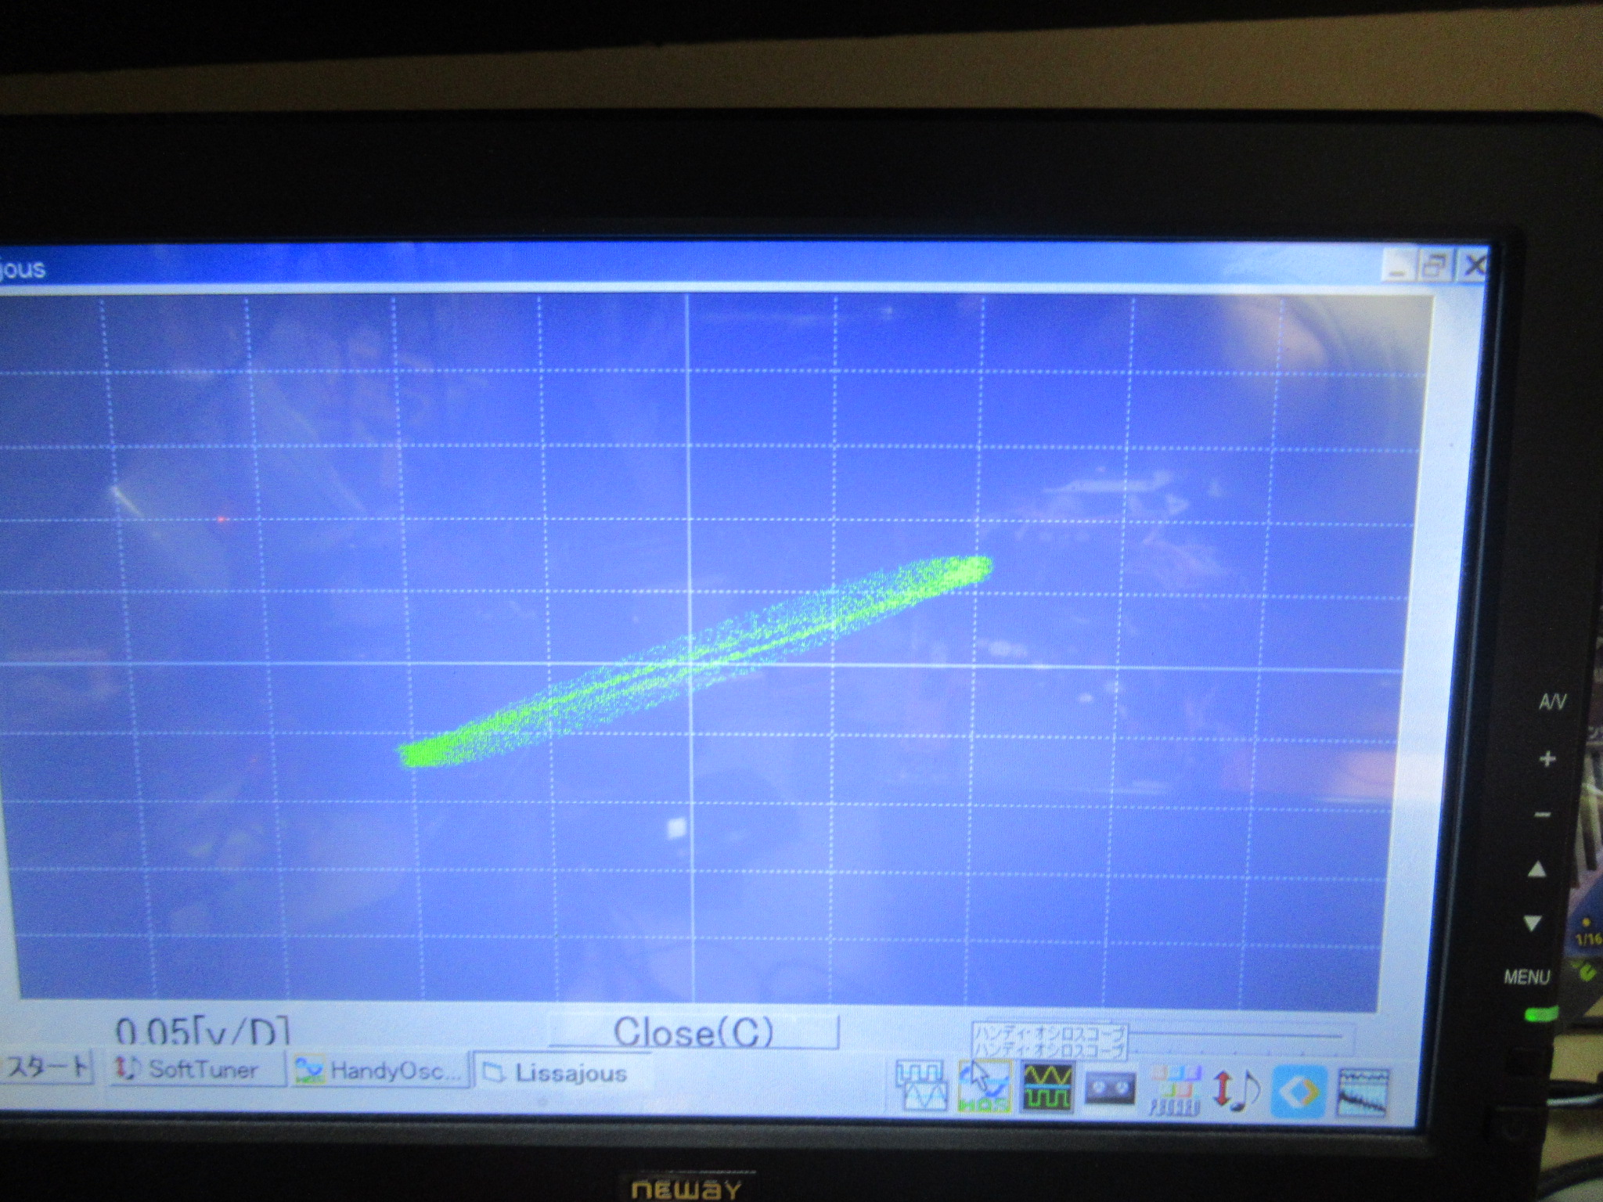Click the green Lissajous trace upper tip
The width and height of the screenshot is (1603, 1202).
click(x=974, y=567)
